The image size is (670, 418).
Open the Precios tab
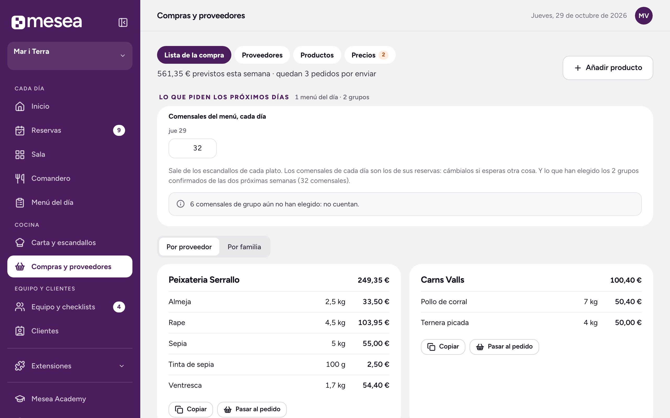pos(370,55)
